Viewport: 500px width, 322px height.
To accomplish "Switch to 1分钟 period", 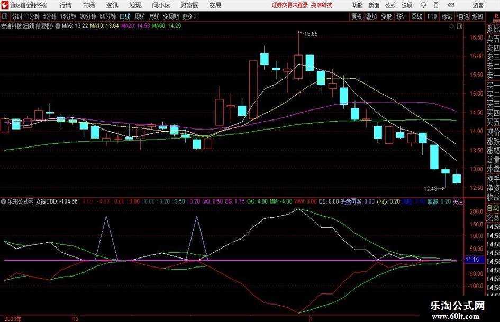I will tap(32, 16).
